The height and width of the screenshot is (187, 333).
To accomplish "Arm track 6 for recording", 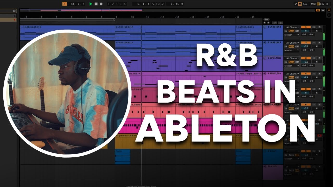I will pyautogui.click(x=319, y=105).
